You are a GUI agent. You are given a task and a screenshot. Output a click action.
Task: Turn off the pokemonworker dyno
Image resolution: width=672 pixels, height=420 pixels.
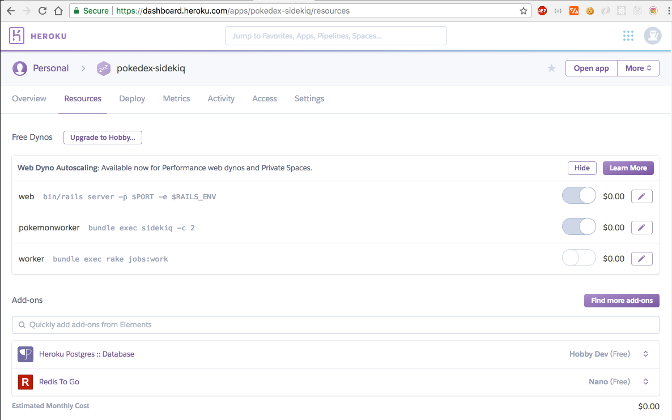pos(579,226)
